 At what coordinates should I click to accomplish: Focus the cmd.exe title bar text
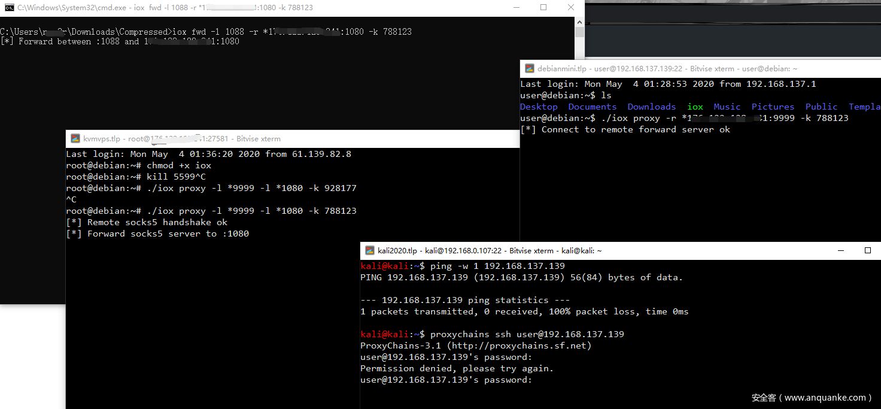click(165, 8)
